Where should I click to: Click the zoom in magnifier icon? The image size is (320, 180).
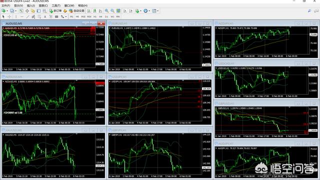(x=106, y=11)
